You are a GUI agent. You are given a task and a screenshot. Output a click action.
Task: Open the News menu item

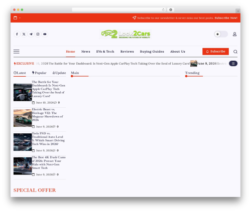(86, 52)
